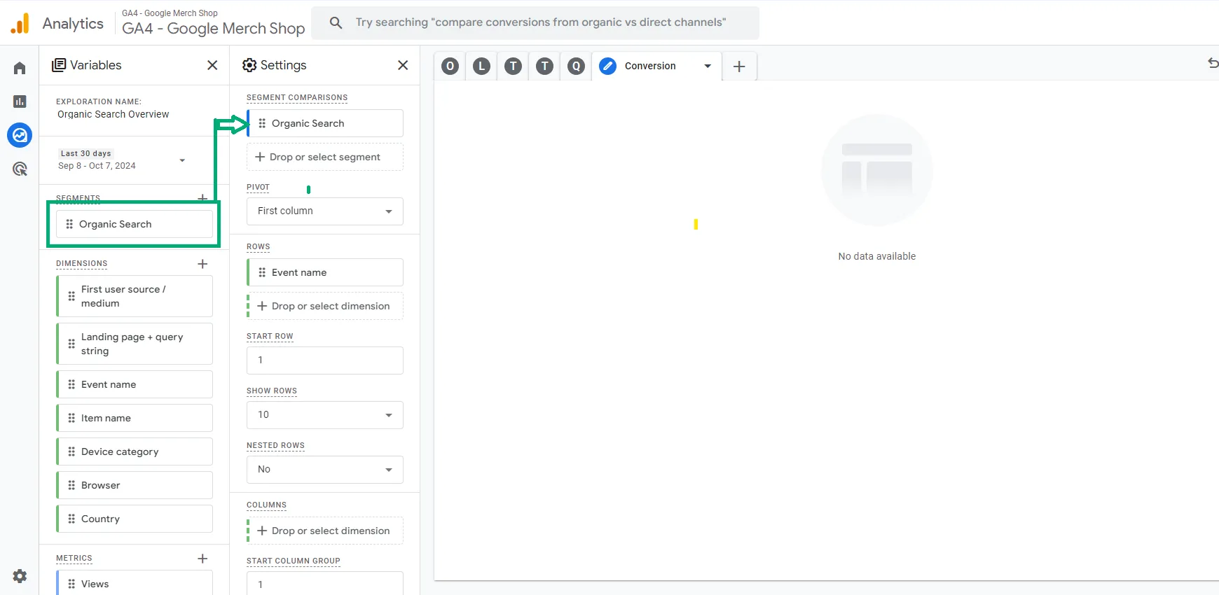Viewport: 1219px width, 595px height.
Task: Click the undo arrow icon
Action: (1213, 64)
